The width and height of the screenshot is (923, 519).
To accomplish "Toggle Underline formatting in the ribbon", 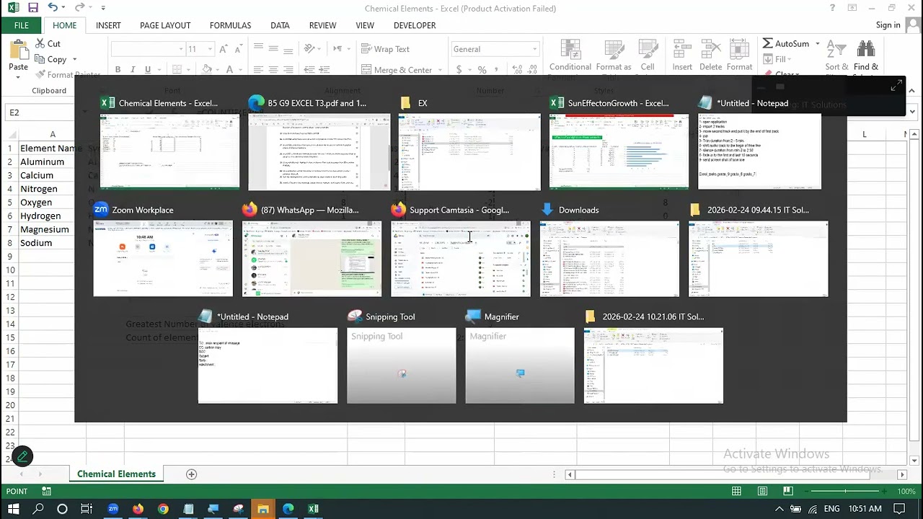I will coord(148,70).
